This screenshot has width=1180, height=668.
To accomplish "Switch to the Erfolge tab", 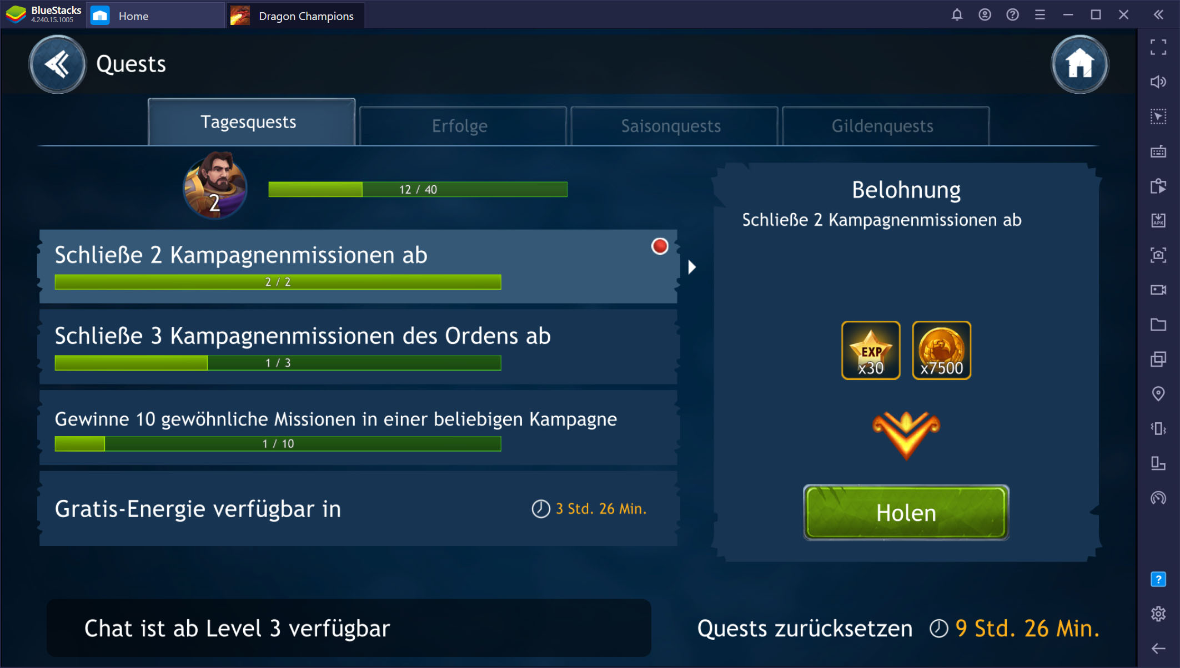I will [459, 125].
